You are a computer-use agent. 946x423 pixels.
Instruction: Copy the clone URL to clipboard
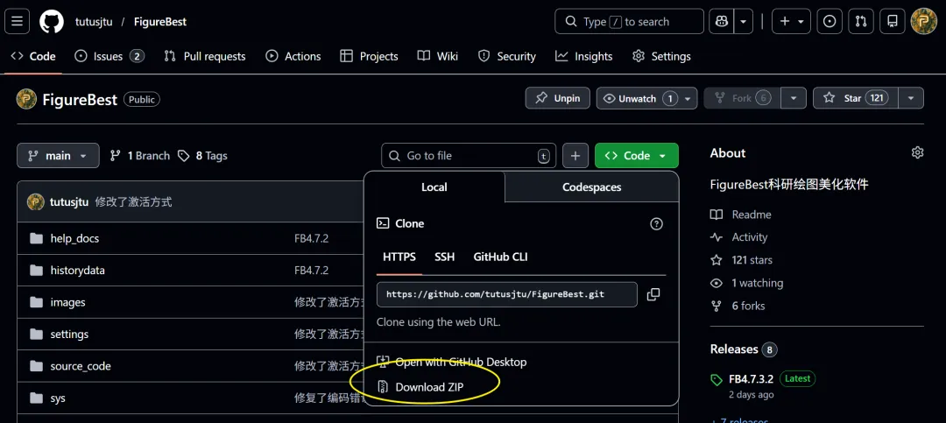pos(653,294)
